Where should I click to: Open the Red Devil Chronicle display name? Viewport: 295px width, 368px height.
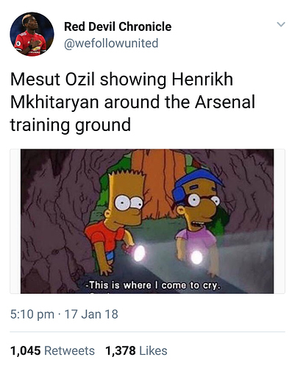118,26
